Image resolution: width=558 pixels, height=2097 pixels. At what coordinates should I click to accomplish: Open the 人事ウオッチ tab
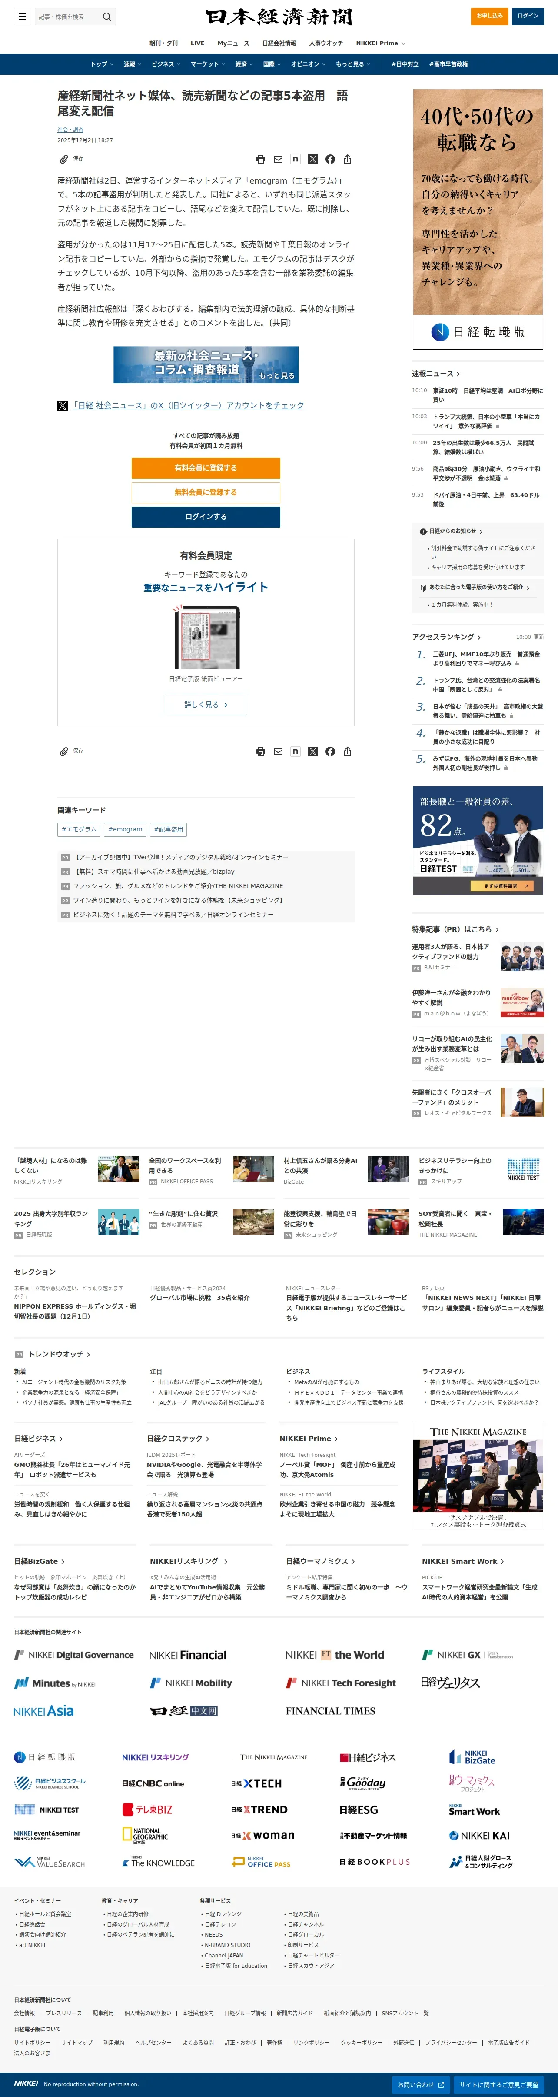click(x=326, y=43)
